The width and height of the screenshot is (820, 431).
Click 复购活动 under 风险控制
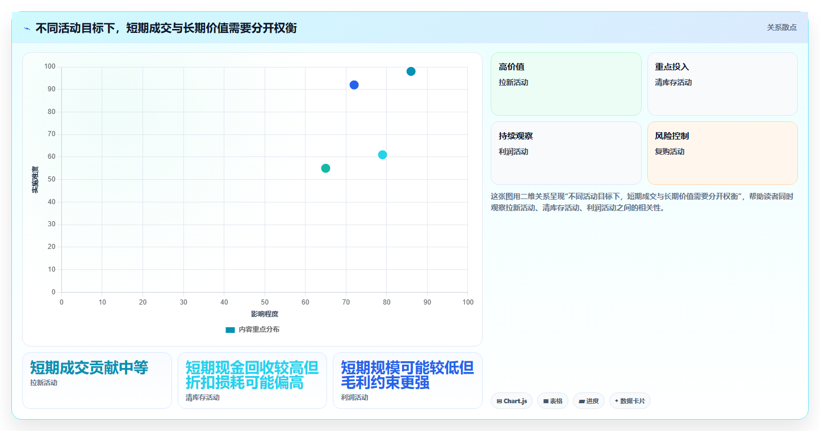670,151
